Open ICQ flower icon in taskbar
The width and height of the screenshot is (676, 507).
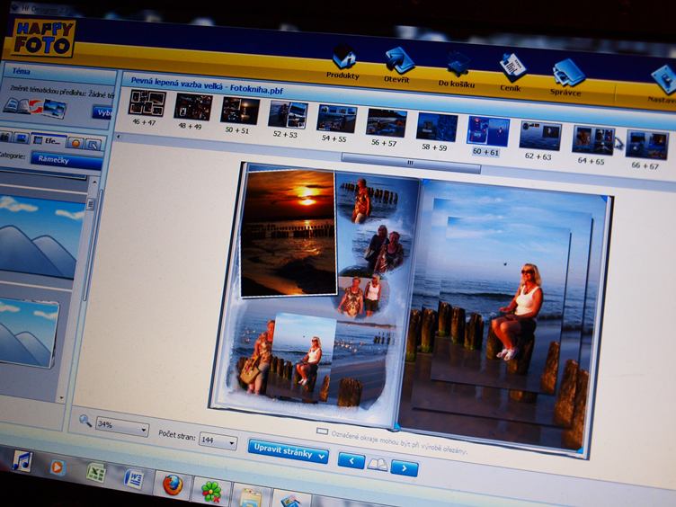211,491
